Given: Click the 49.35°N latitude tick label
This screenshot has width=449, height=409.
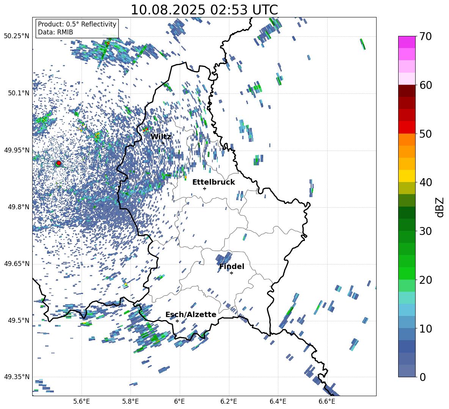Looking at the screenshot, I should click(17, 377).
